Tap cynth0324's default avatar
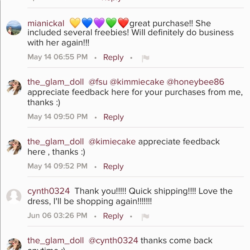Screen dimensions: 250x250 (14, 196)
